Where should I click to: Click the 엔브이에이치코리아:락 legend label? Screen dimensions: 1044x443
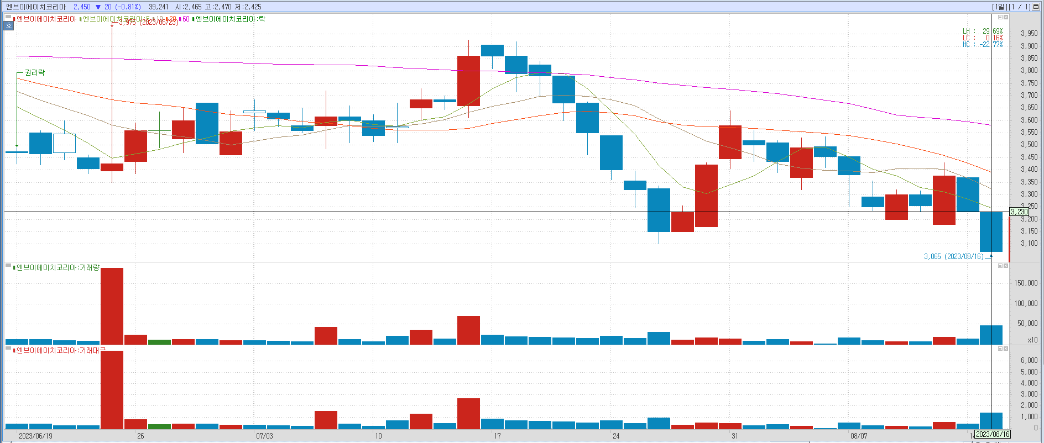pyautogui.click(x=230, y=19)
